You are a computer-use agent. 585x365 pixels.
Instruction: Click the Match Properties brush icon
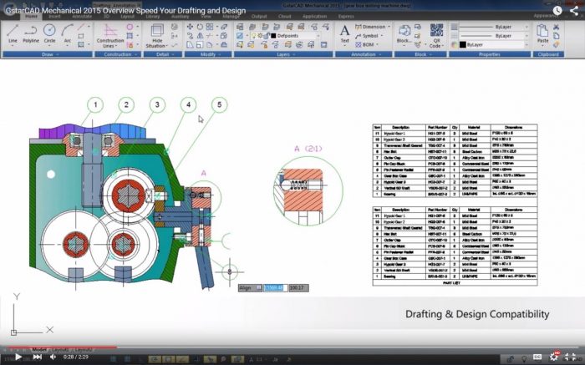[557, 45]
